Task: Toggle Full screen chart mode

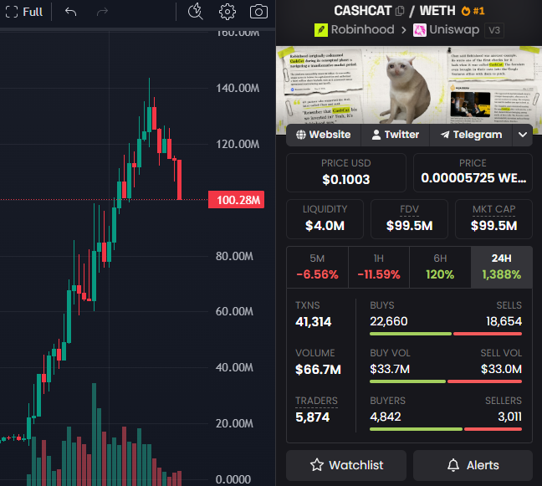Action: point(24,12)
